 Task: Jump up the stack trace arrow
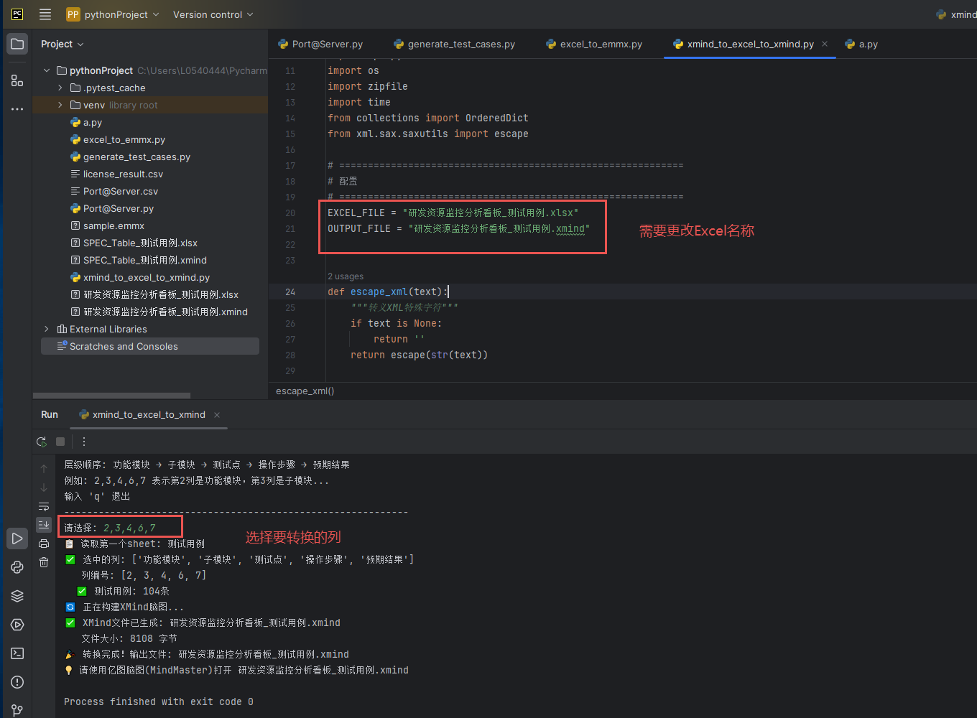point(44,469)
